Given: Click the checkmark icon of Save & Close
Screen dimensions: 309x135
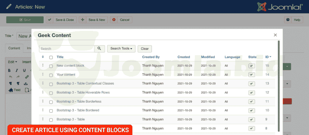Looking at the screenshot, I should pos(50,20).
